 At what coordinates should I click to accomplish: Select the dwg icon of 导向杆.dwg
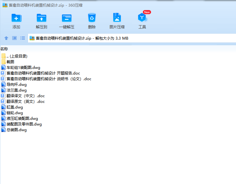[3, 84]
